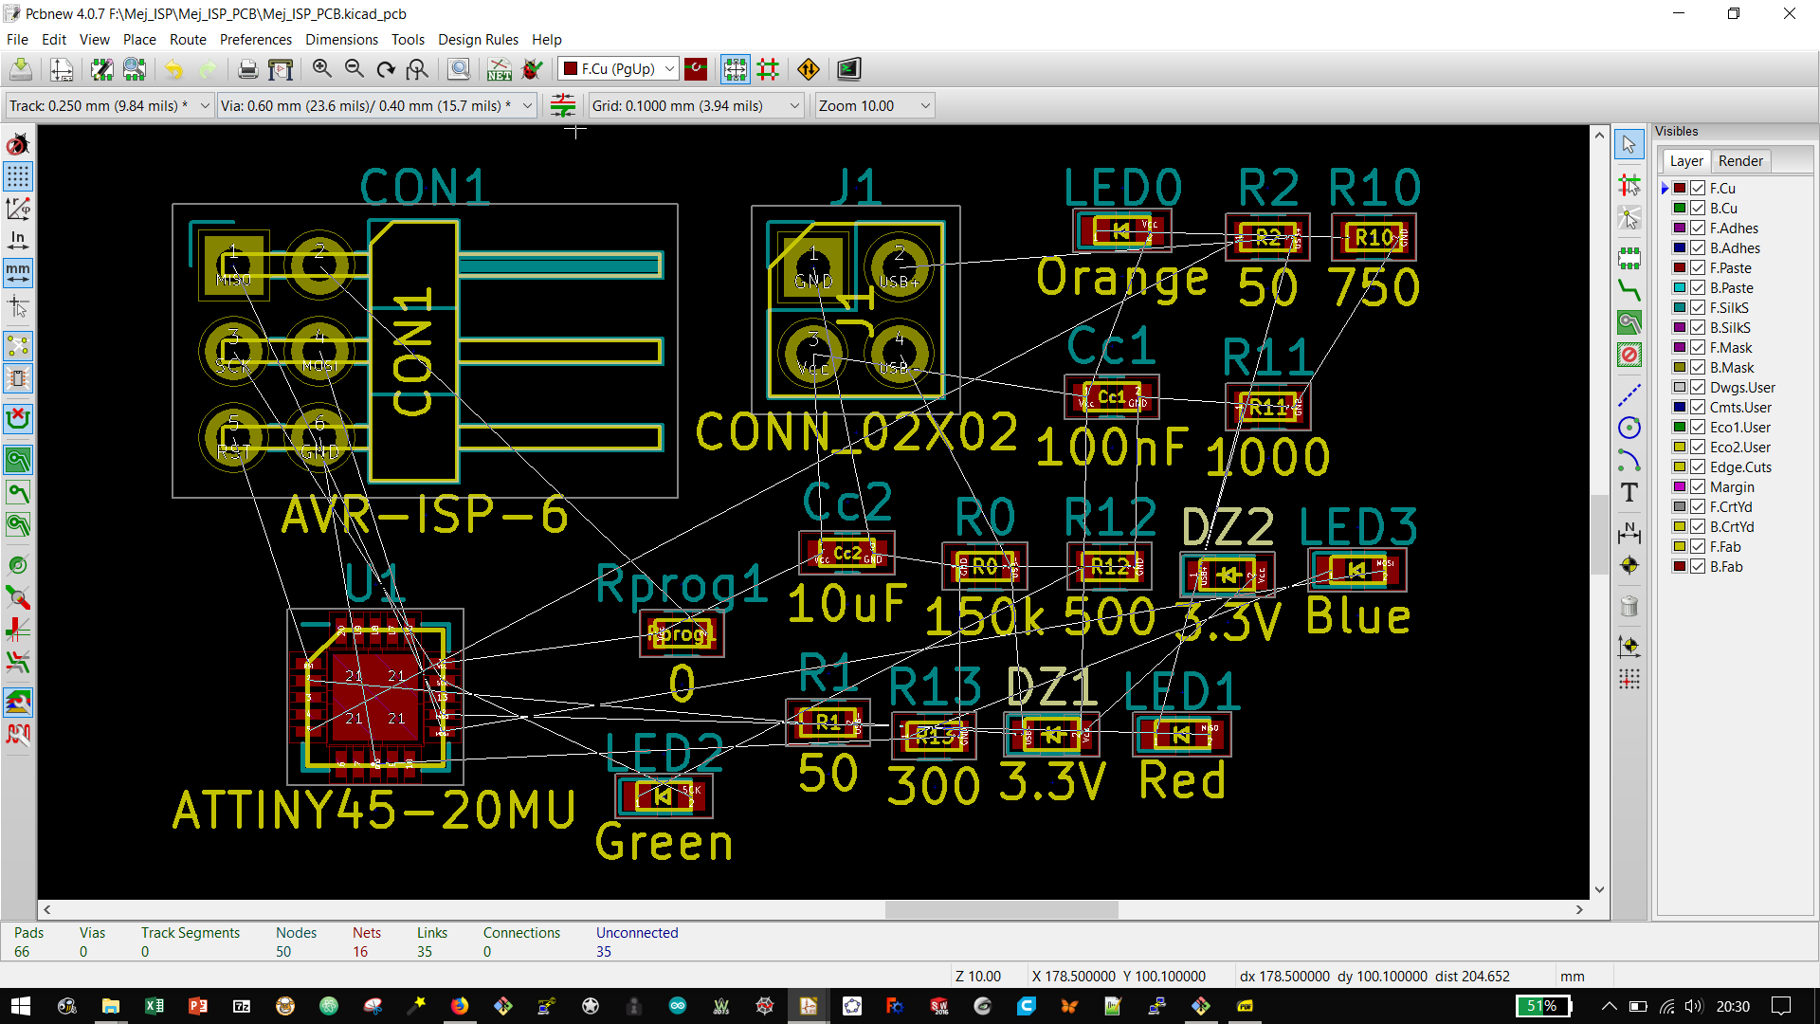
Task: Zoom in with magnifier plus icon
Action: coord(322,69)
